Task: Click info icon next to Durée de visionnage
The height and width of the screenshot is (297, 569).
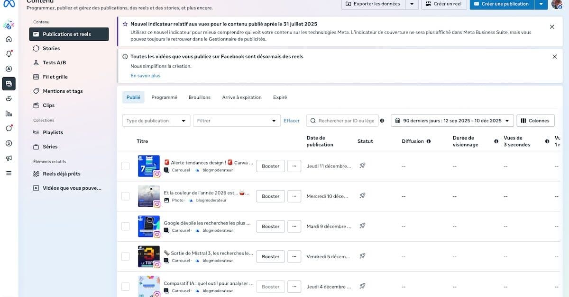Action: [496, 141]
